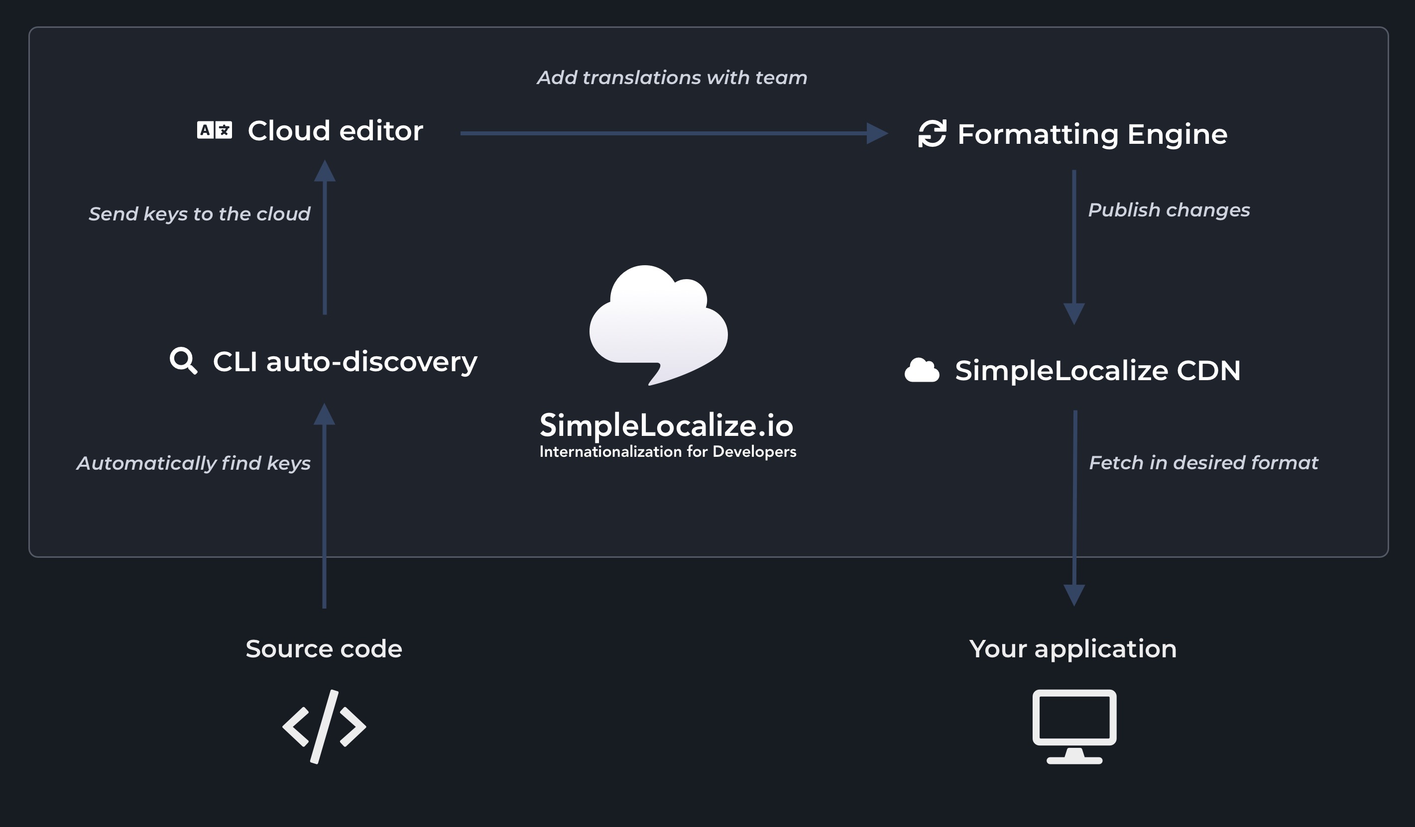Click the source code brackets icon
The image size is (1415, 827).
click(324, 726)
